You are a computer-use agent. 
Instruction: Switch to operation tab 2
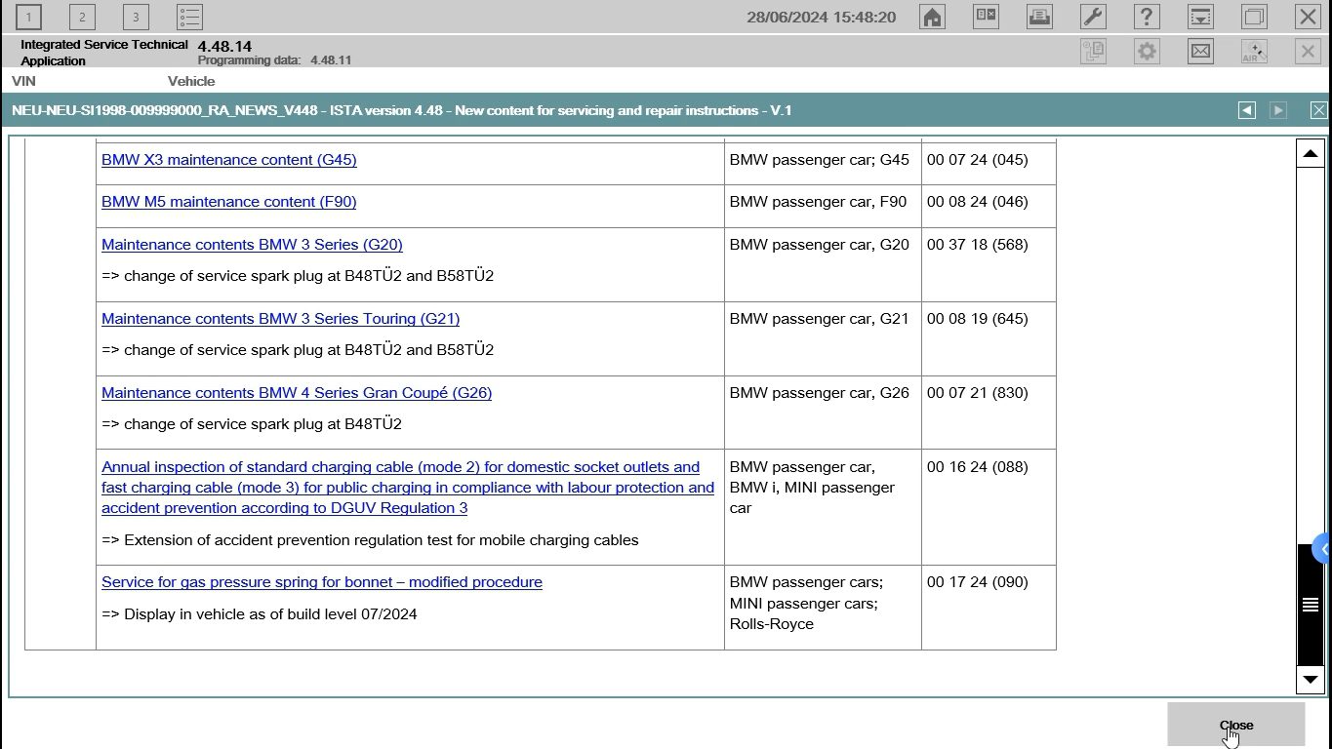coord(82,17)
